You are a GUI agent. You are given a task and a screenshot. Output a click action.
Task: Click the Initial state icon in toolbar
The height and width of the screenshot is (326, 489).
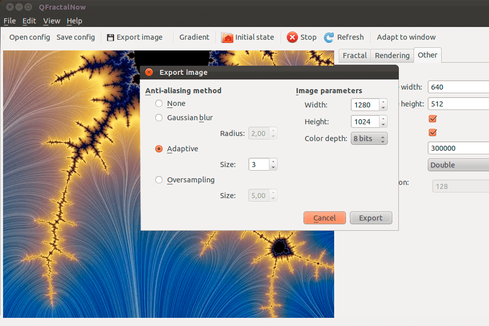[227, 37]
